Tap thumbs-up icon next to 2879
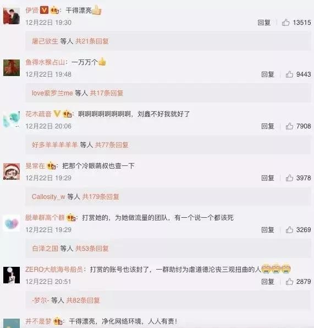The image size is (314, 328). pyautogui.click(x=289, y=282)
